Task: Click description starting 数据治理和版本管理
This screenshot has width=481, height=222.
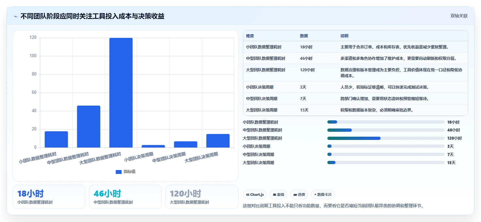Action: pos(401,73)
